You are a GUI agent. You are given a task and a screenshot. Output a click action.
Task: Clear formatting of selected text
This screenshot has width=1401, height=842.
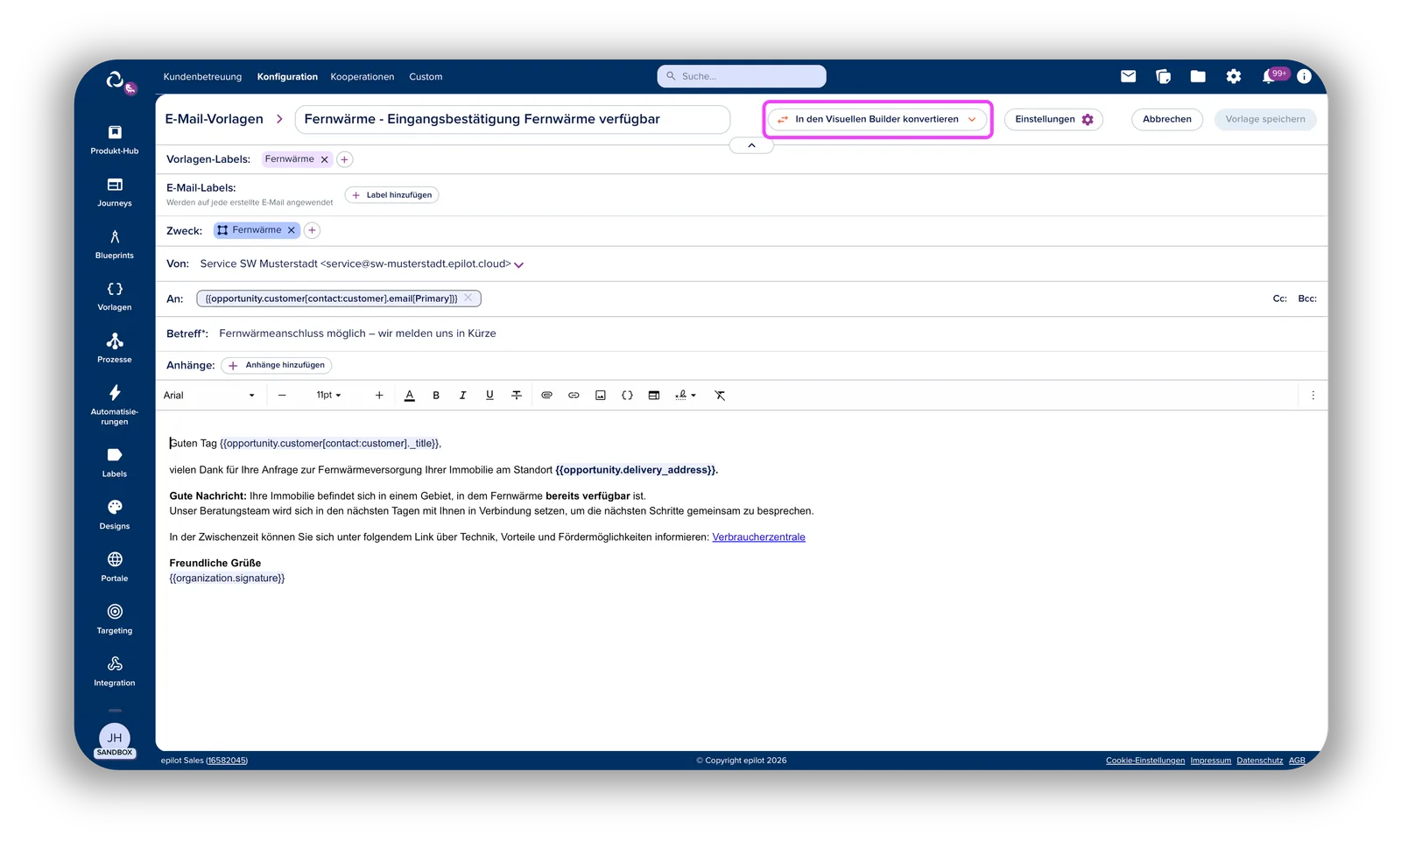[x=720, y=396]
